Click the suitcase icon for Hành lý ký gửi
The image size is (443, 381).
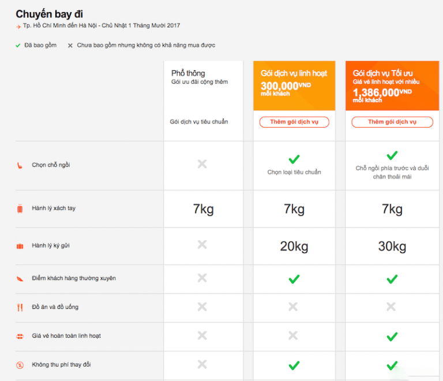(20, 246)
